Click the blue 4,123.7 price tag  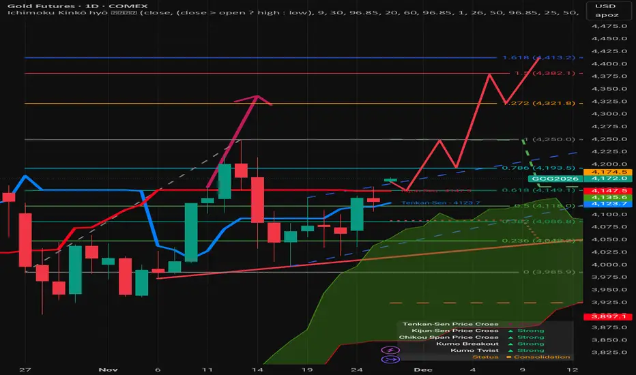coord(607,204)
